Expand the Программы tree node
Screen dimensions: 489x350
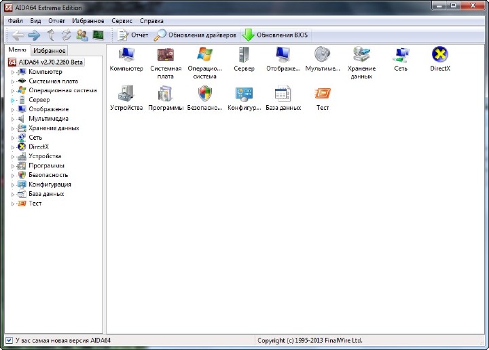[13, 166]
